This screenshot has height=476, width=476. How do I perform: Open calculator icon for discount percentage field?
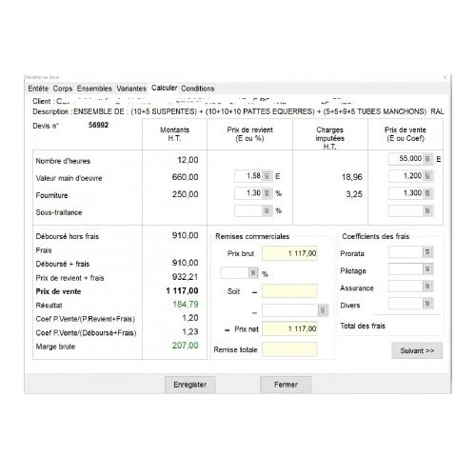coord(253,273)
